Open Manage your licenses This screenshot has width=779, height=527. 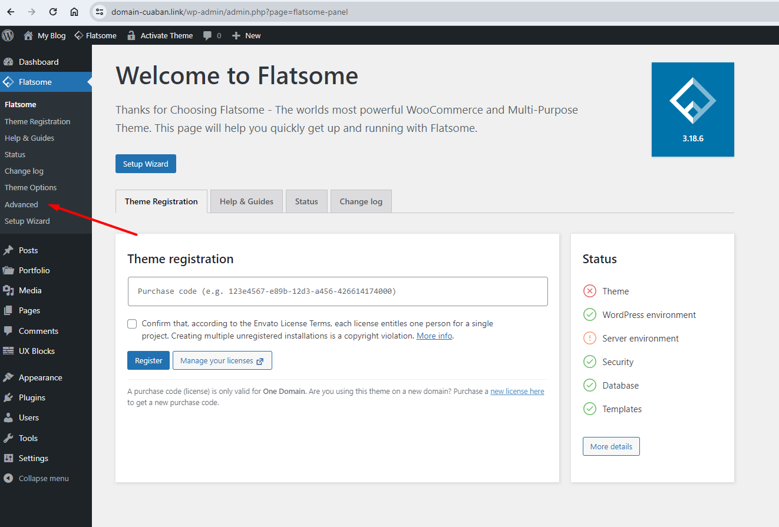pos(222,360)
